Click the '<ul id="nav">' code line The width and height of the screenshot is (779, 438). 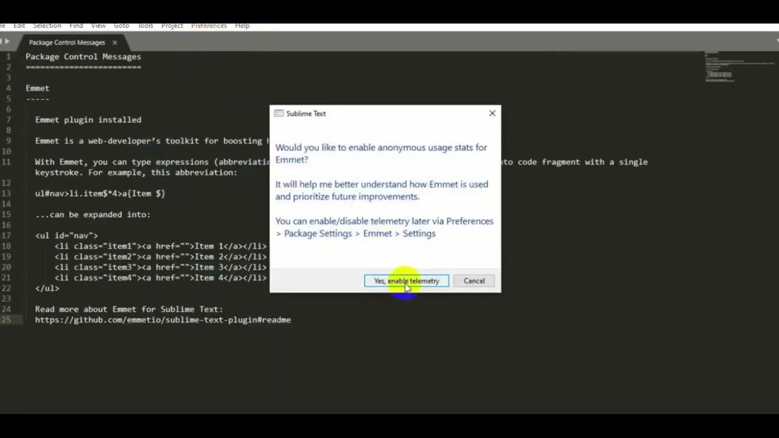point(66,235)
